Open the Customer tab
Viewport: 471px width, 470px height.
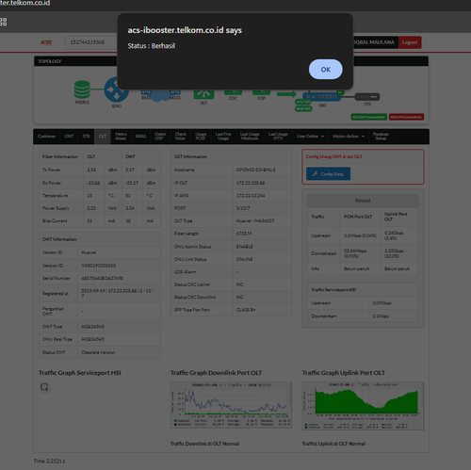click(46, 137)
